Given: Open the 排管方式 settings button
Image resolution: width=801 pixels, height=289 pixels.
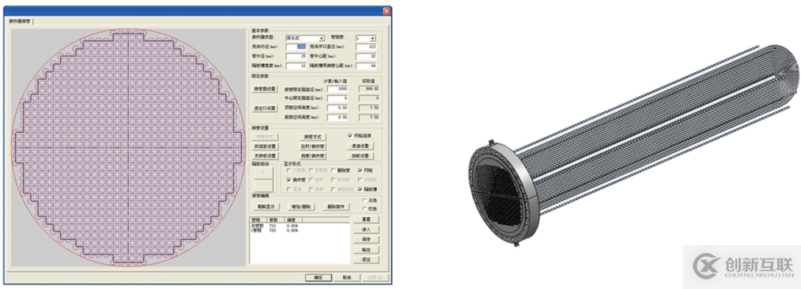Looking at the screenshot, I should click(x=312, y=137).
